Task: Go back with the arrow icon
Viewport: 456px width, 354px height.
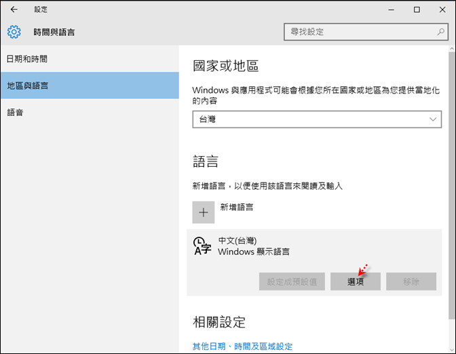Action: tap(14, 9)
